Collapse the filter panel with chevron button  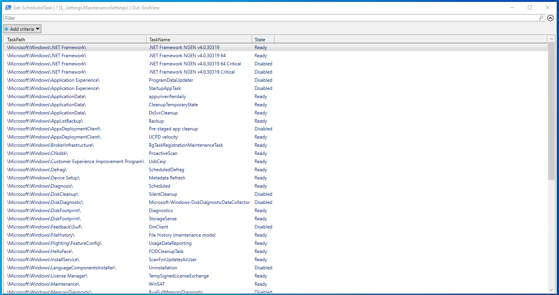tap(550, 18)
